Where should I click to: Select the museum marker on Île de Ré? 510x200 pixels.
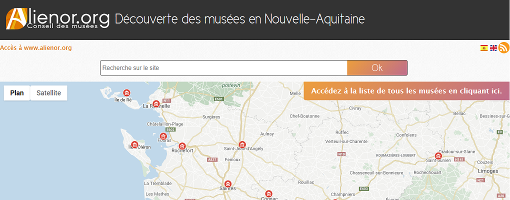(x=127, y=92)
